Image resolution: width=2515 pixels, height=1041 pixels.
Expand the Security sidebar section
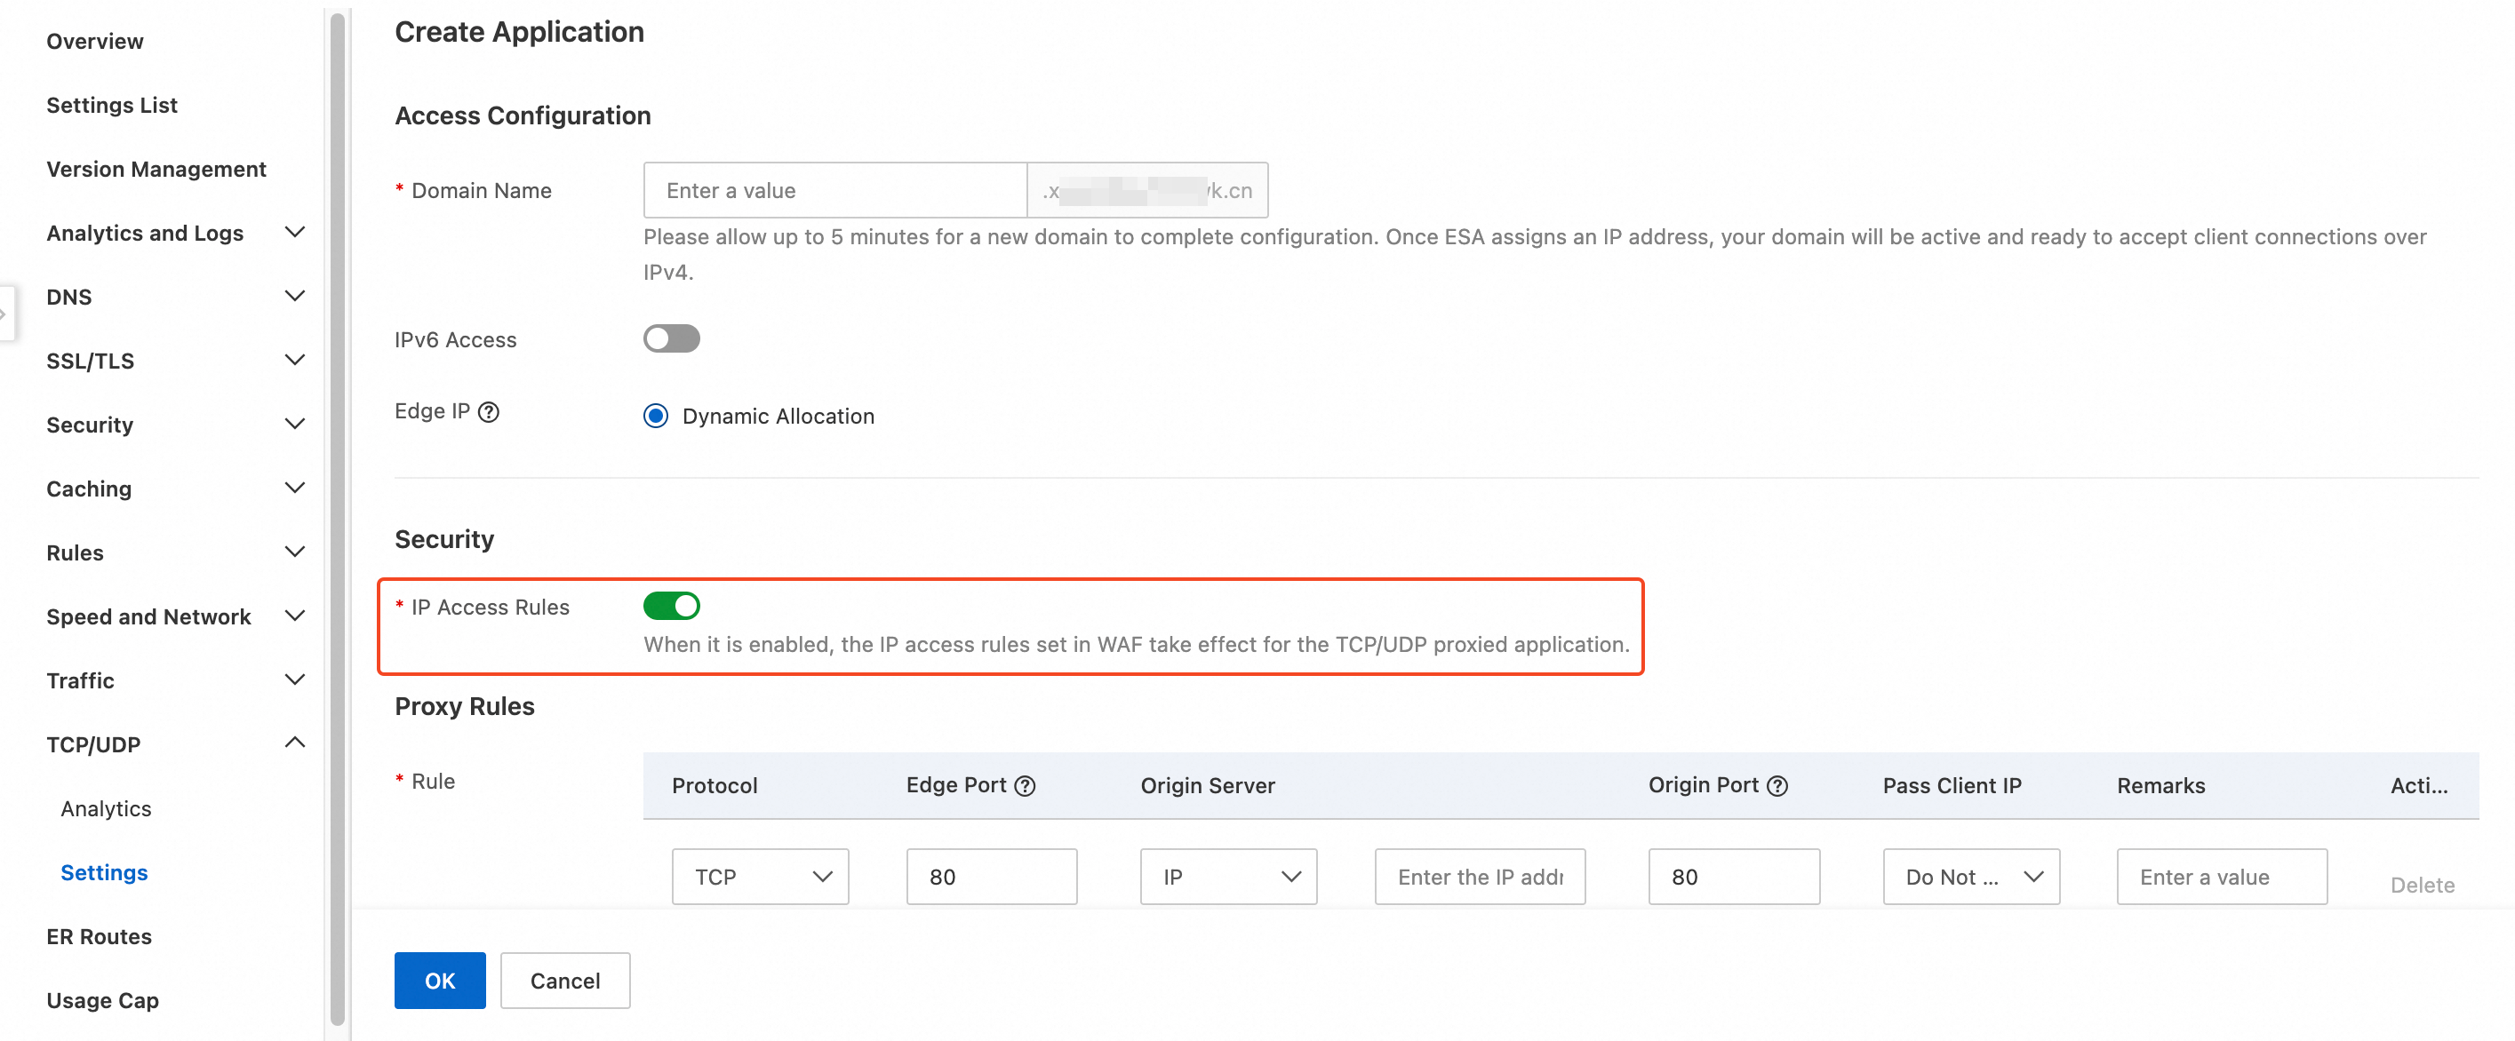[x=294, y=424]
